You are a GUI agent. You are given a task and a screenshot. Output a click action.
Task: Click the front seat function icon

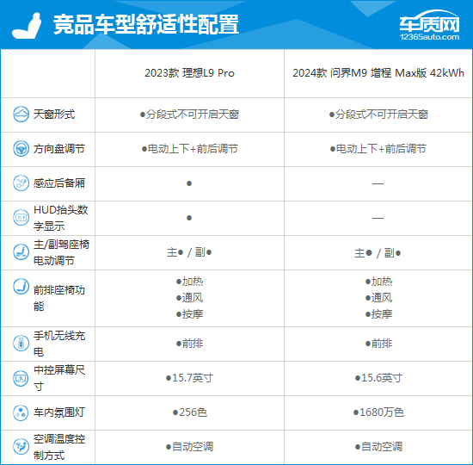pos(21,287)
